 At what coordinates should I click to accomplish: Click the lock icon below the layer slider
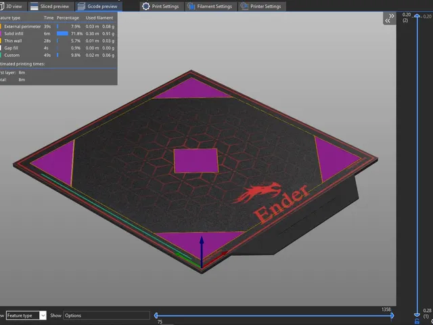[417, 322]
